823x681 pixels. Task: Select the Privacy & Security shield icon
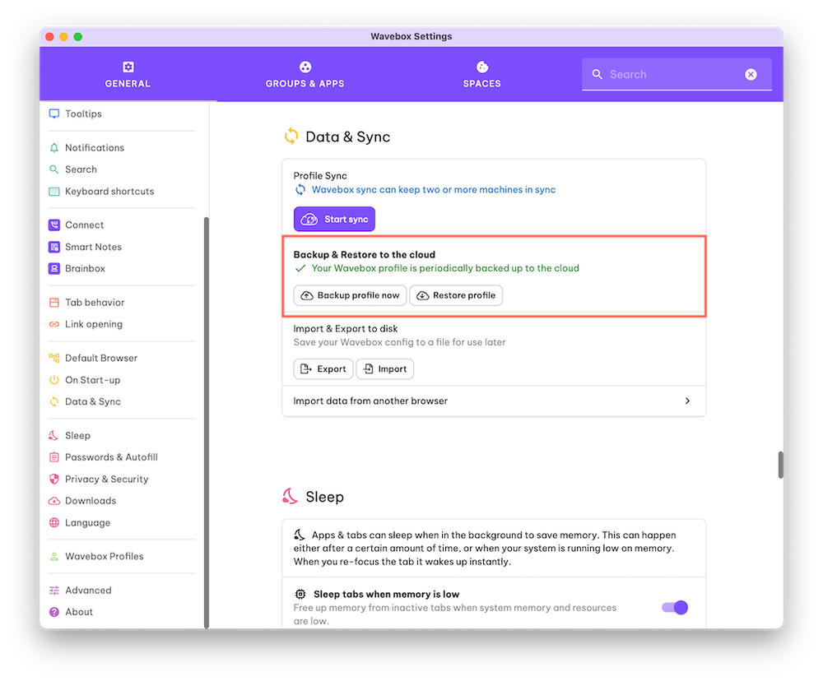53,479
